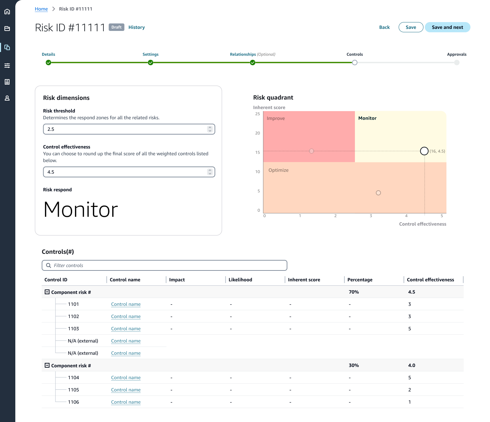Screen dimensions: 490x422
Task: Go to the Details step label
Action: click(48, 54)
